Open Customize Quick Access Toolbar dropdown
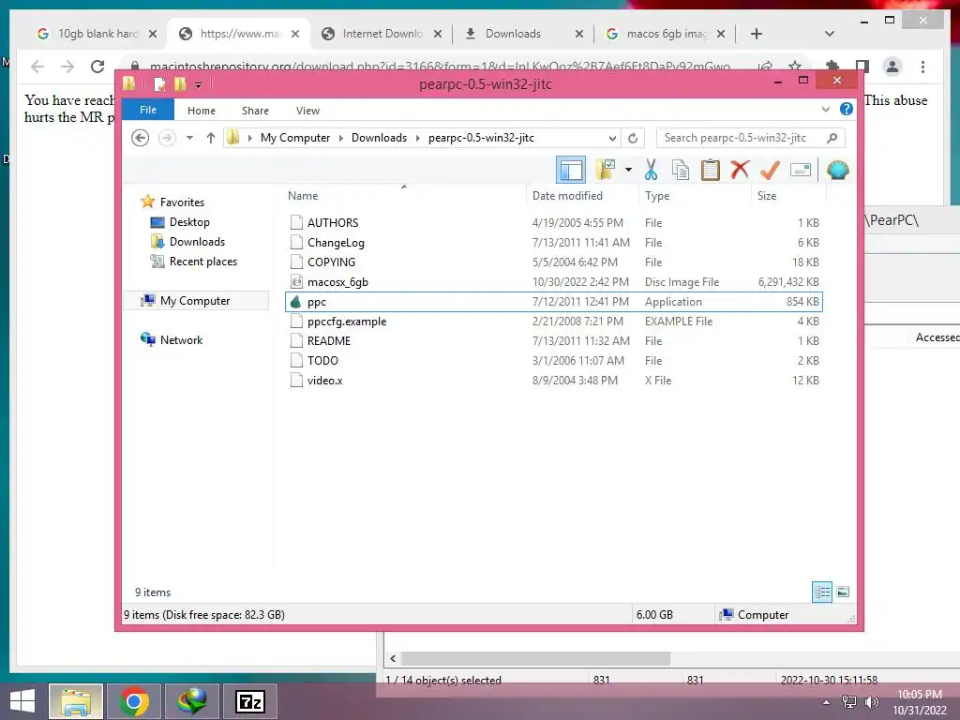Image resolution: width=960 pixels, height=720 pixels. click(x=199, y=84)
